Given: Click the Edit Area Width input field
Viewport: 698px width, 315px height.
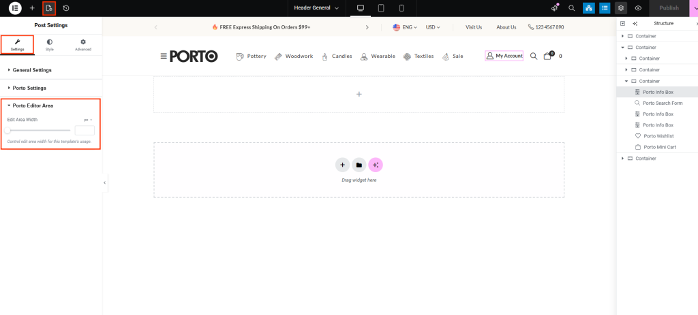Looking at the screenshot, I should tap(85, 130).
